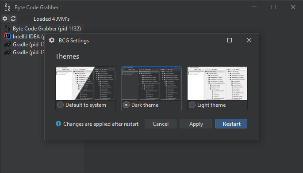
Task: Maximize the BCG Settings dialog
Action: click(230, 40)
